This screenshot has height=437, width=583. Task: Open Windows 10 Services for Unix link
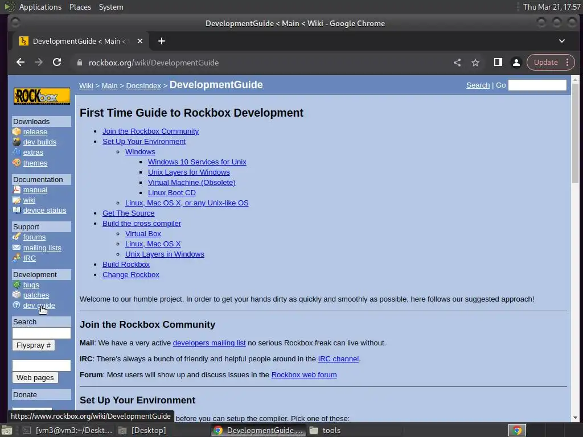click(197, 162)
